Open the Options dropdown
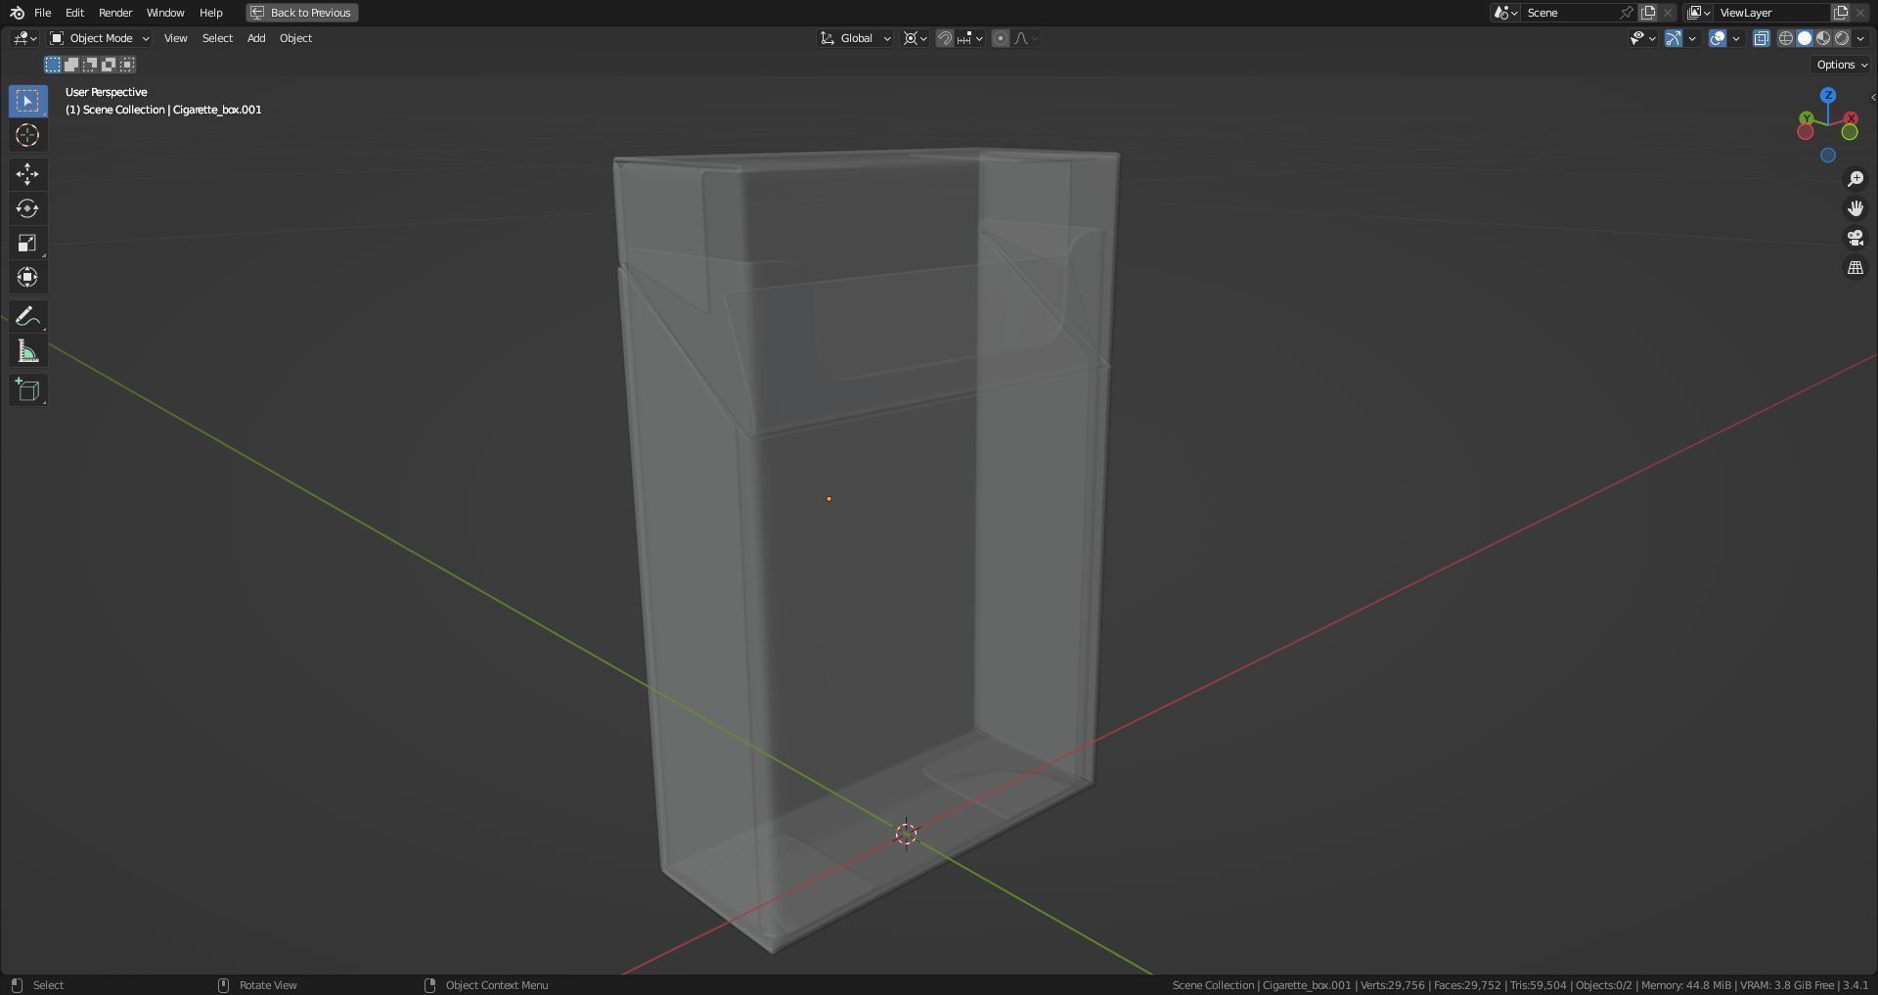Viewport: 1878px width, 995px height. coord(1842,65)
